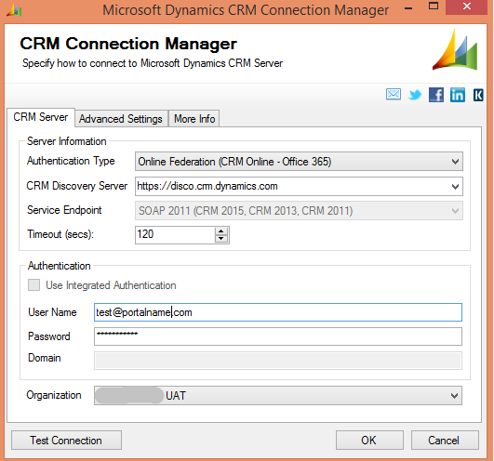Viewport: 494px width, 461px height.
Task: Open the Service Endpoint dropdown
Action: (299, 211)
